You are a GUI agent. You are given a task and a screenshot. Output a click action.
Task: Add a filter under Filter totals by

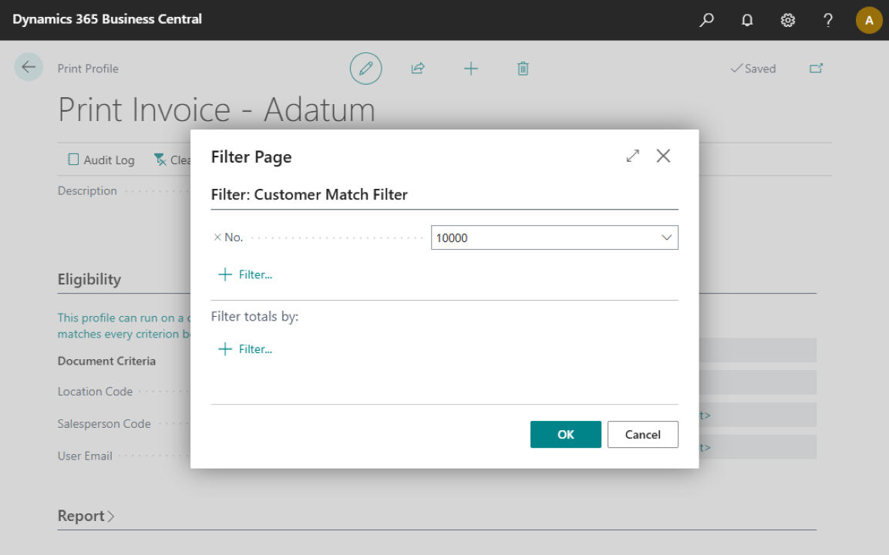(x=245, y=348)
